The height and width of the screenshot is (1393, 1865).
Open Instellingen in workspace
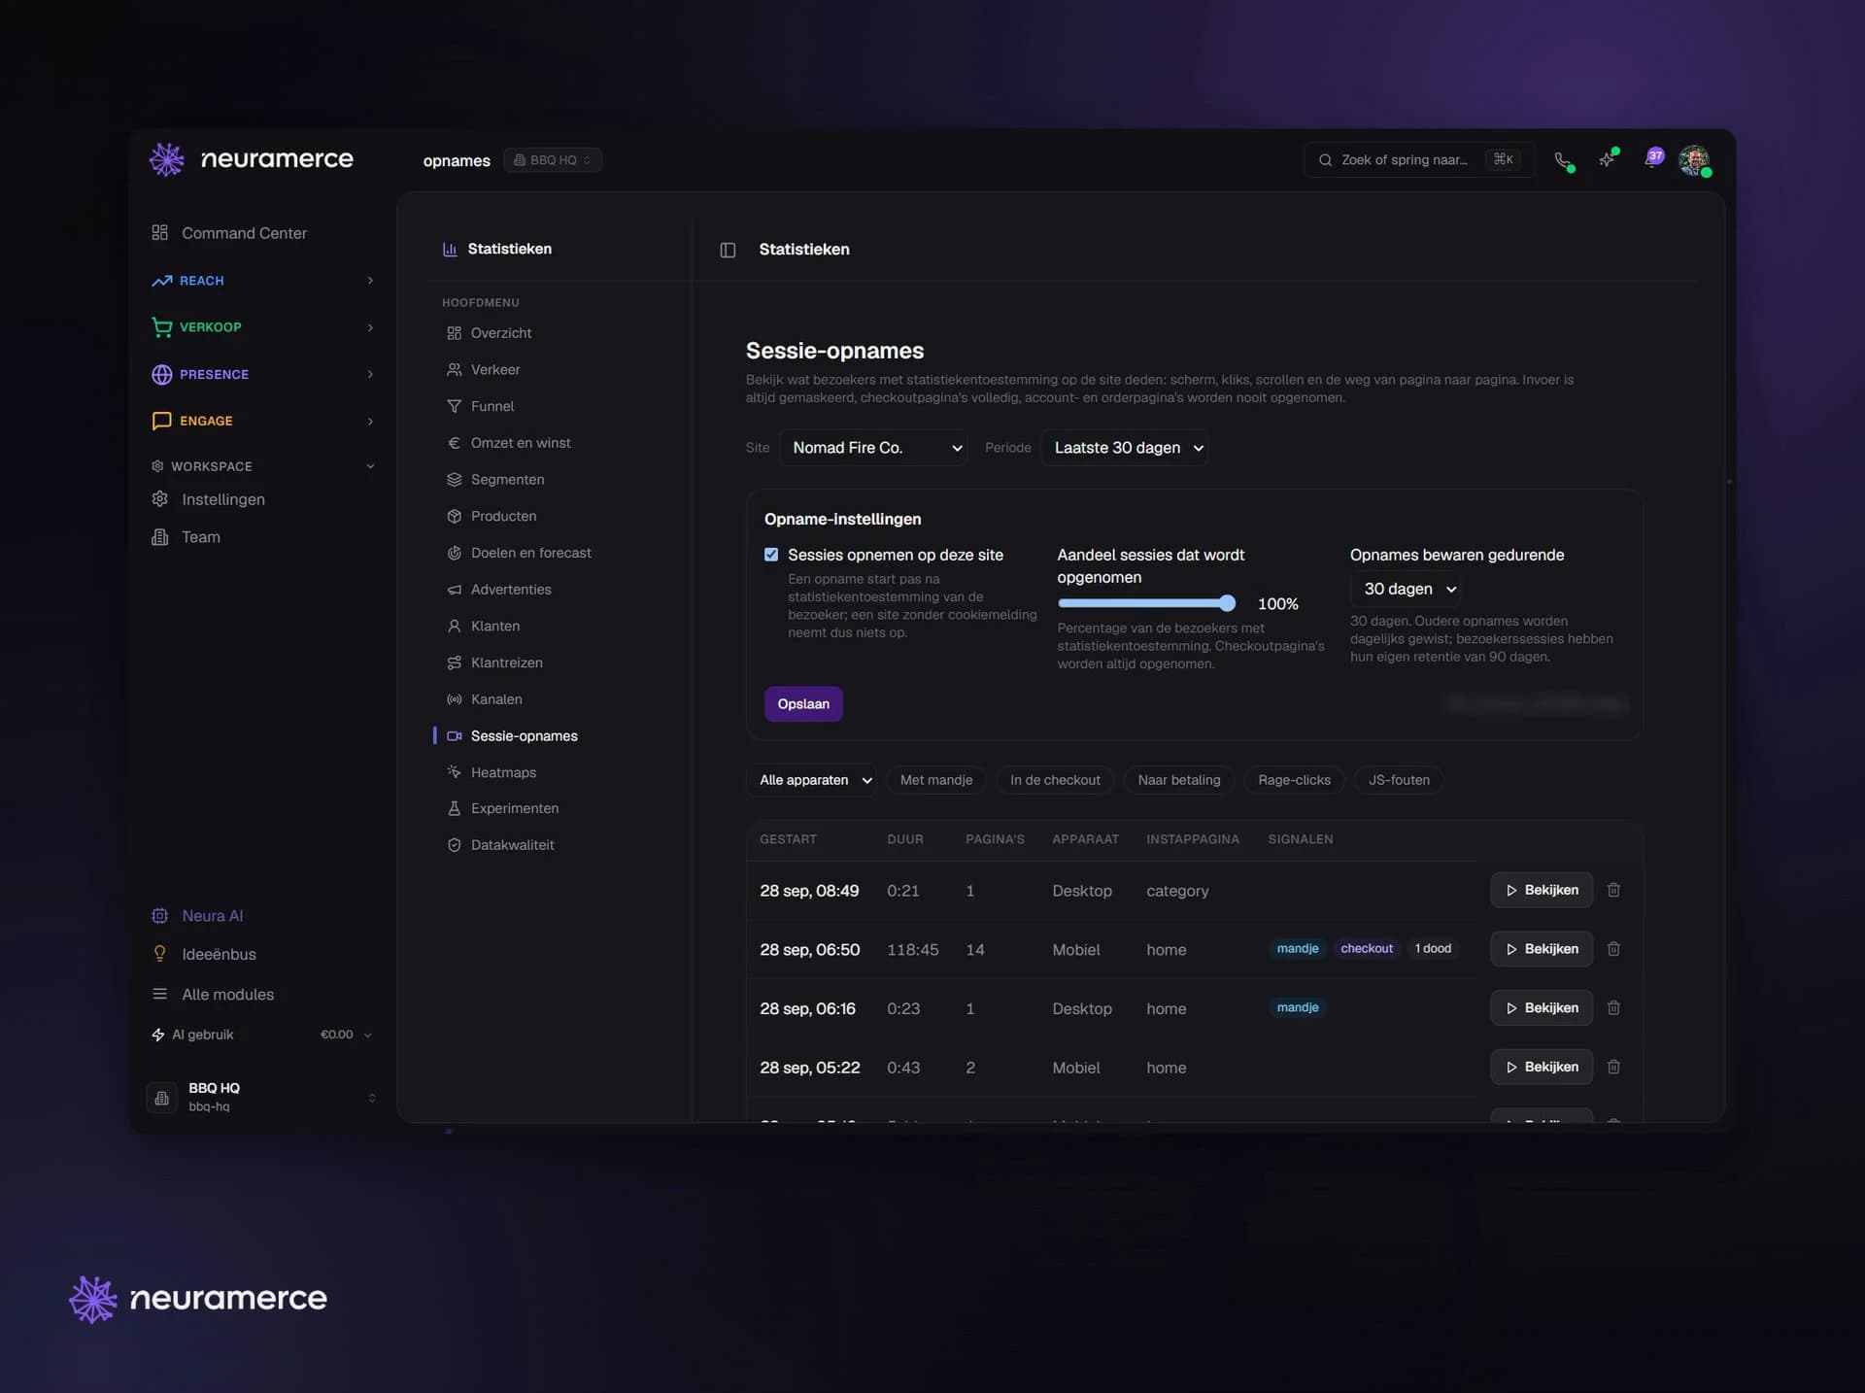pyautogui.click(x=208, y=499)
